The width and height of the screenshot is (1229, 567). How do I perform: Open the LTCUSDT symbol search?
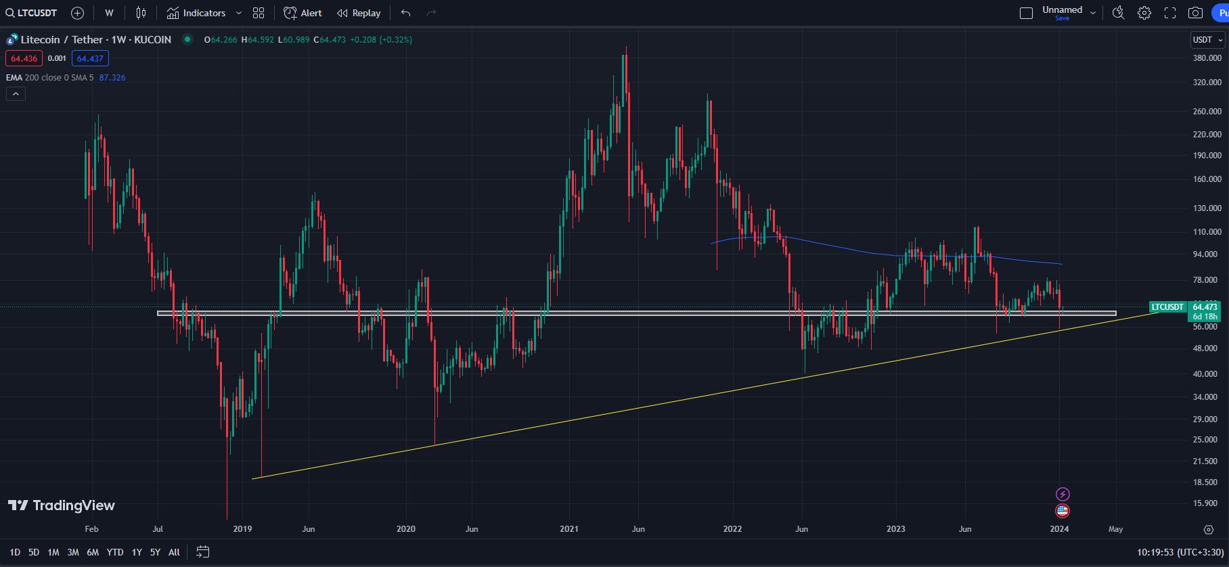click(x=32, y=13)
